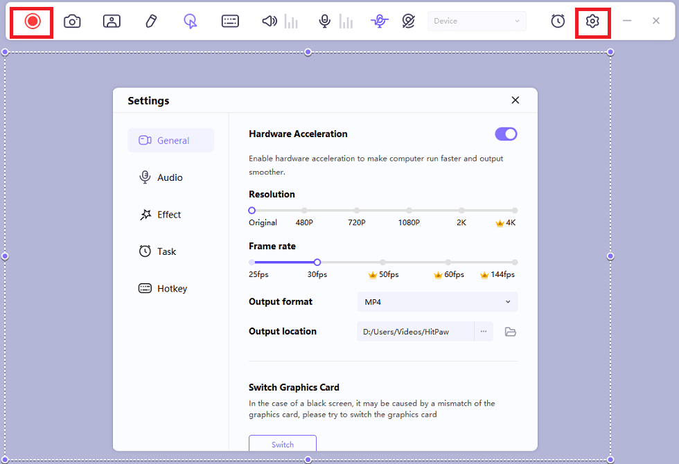Mute the microphone input
This screenshot has width=679, height=464.
(324, 21)
